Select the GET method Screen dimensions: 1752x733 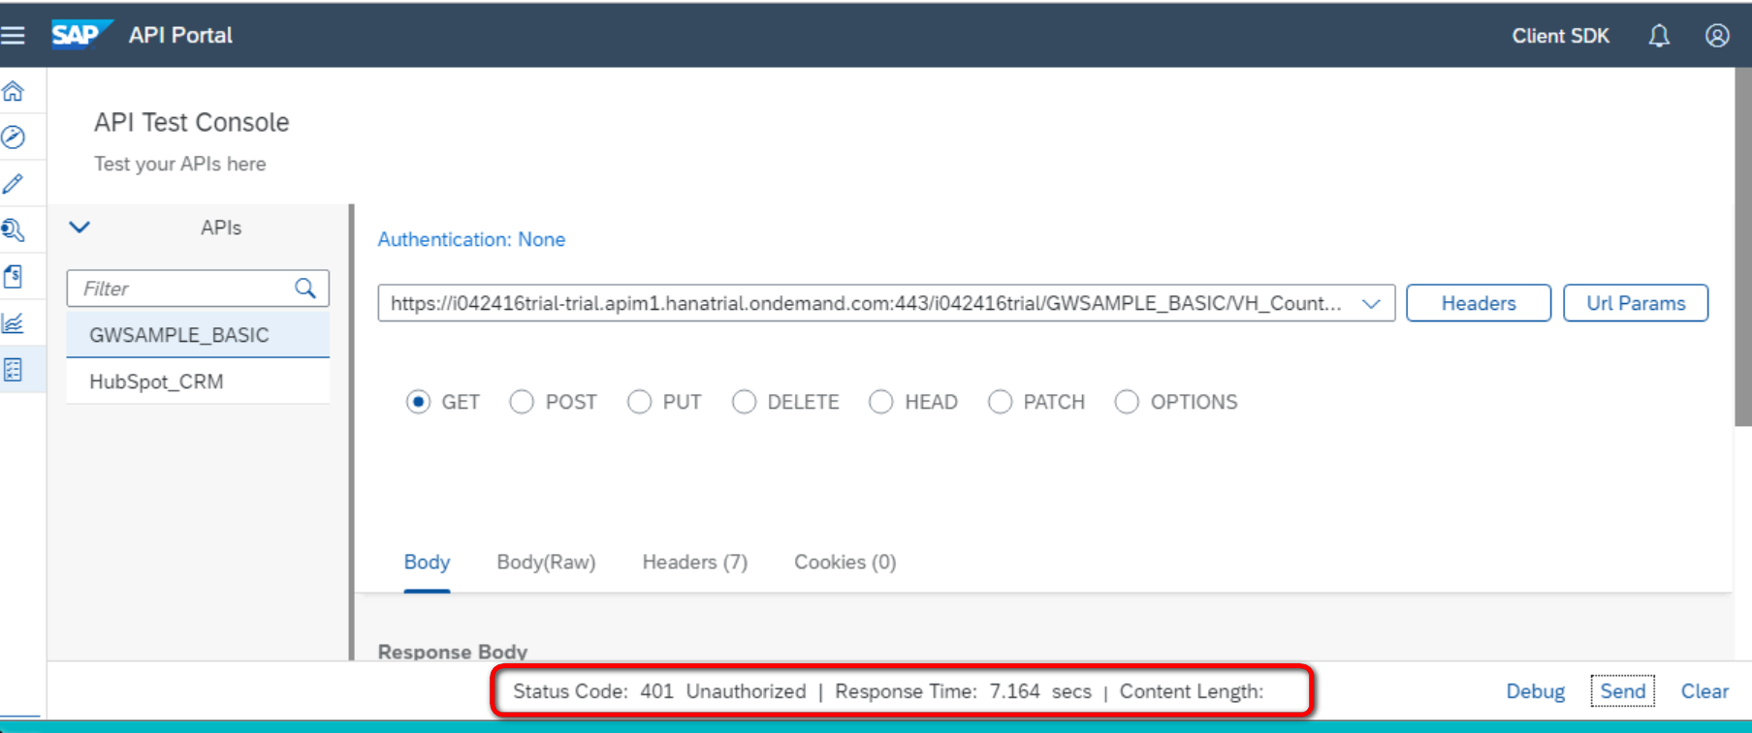418,402
